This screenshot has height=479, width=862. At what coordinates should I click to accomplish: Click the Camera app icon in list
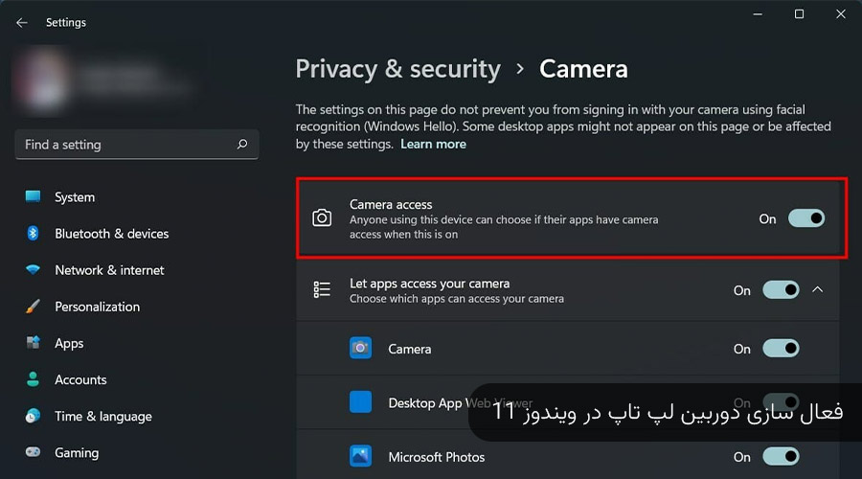click(361, 348)
